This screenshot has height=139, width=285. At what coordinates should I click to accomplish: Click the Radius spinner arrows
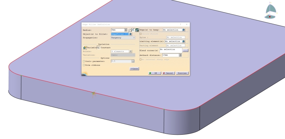coord(126,30)
